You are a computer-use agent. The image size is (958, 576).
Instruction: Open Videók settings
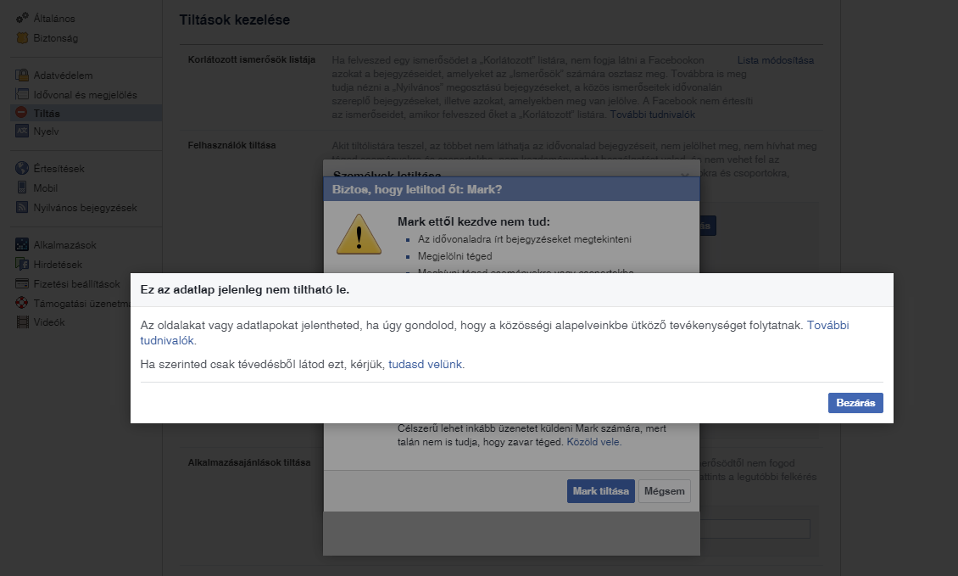pos(49,322)
